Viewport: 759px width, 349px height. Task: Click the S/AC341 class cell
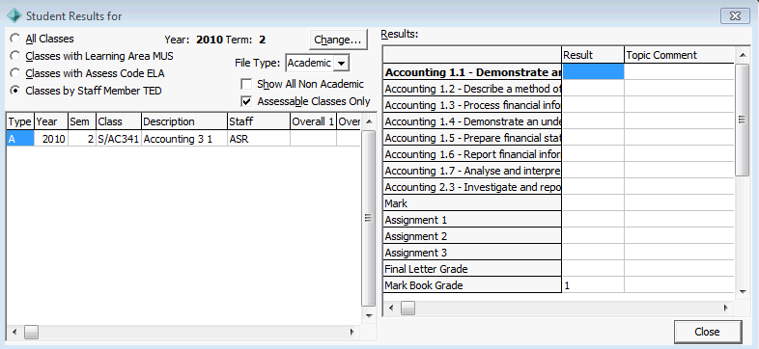(x=119, y=139)
